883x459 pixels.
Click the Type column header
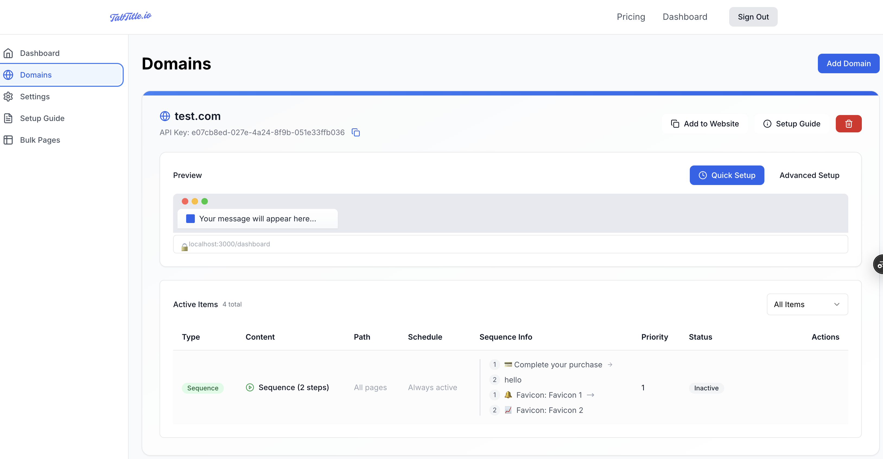(x=191, y=337)
